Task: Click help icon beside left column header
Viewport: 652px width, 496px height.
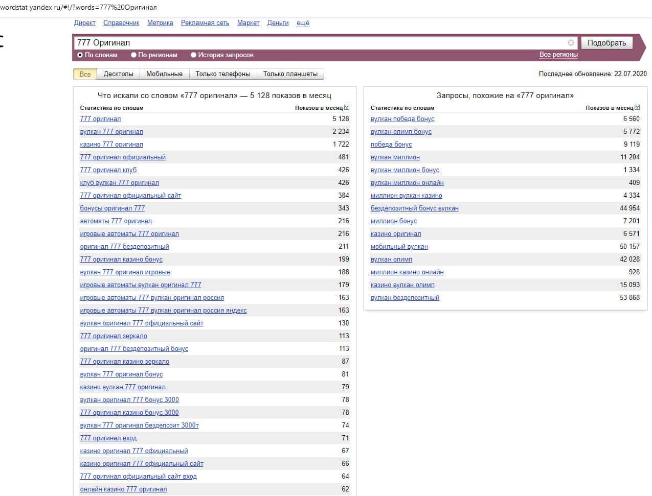Action: [x=347, y=108]
